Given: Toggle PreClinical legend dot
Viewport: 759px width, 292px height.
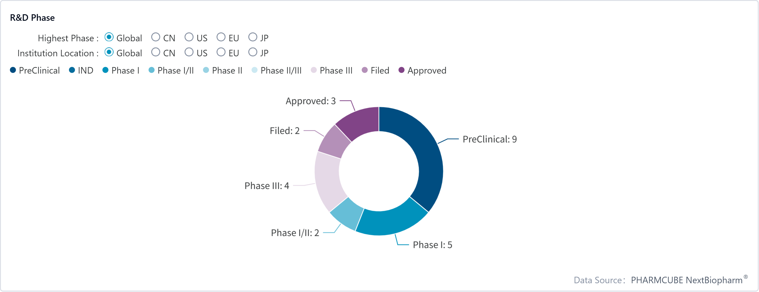Looking at the screenshot, I should point(13,70).
